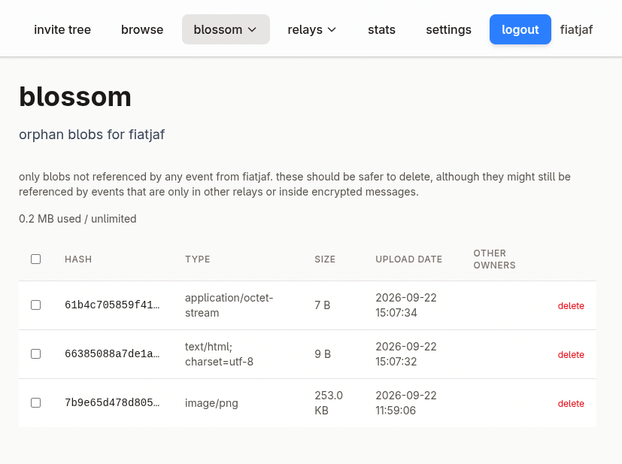Click the TYPE column header
Image resolution: width=622 pixels, height=464 pixels.
click(x=198, y=259)
